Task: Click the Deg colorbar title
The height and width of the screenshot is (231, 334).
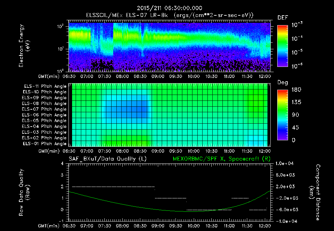Action: pos(283,83)
